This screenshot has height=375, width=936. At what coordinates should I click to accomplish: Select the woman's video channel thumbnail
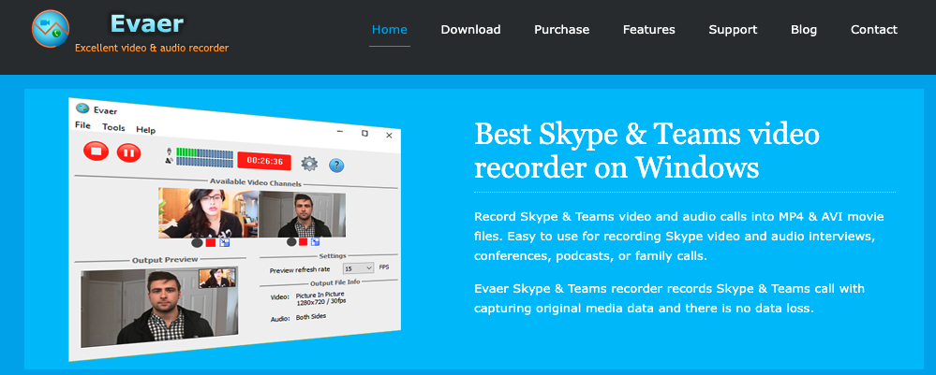click(208, 213)
